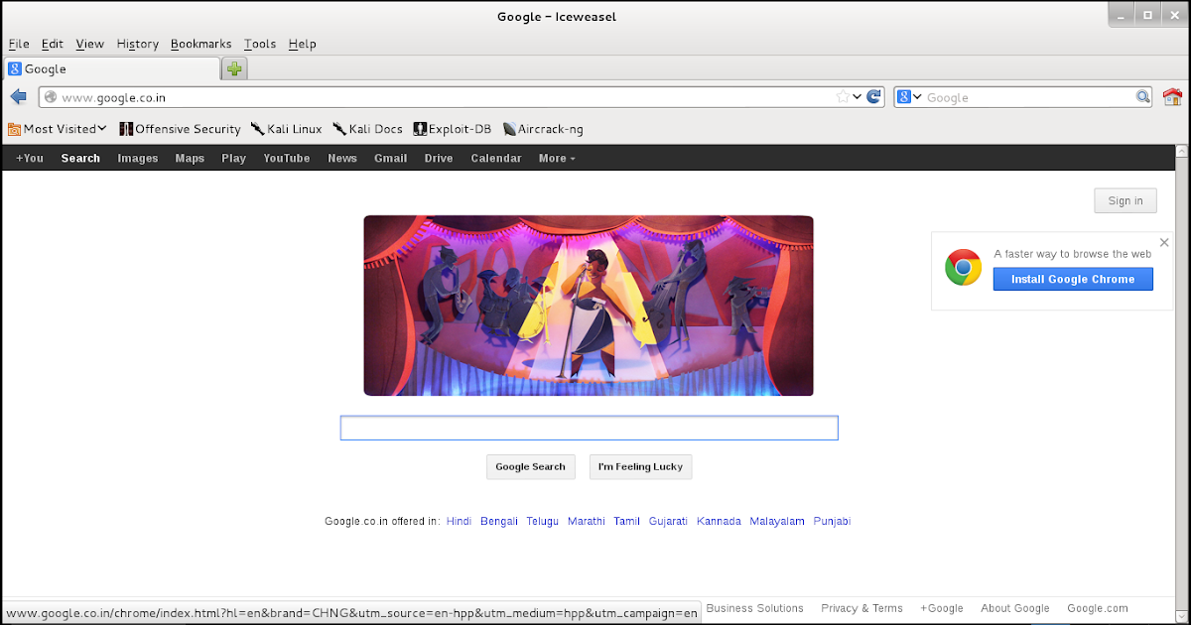Open the Google.com footer link
Image resolution: width=1191 pixels, height=625 pixels.
(1097, 608)
